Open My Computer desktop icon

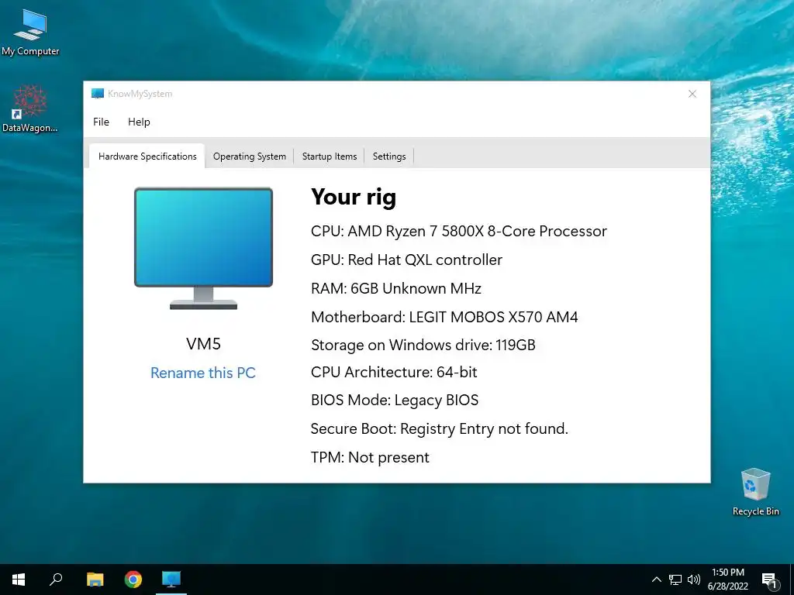pyautogui.click(x=30, y=31)
